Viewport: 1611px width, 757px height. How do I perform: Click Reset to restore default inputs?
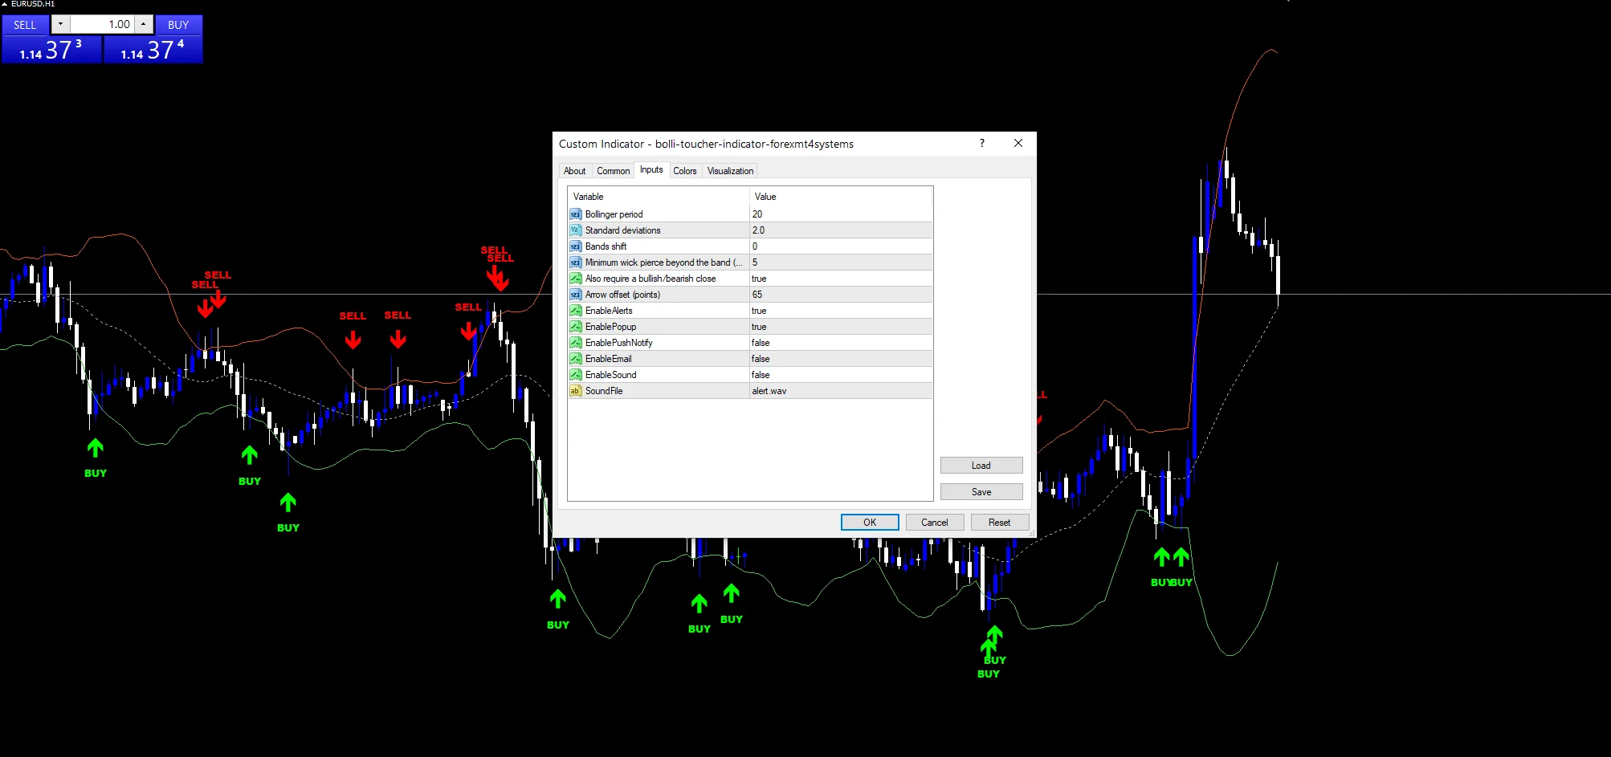point(1000,523)
